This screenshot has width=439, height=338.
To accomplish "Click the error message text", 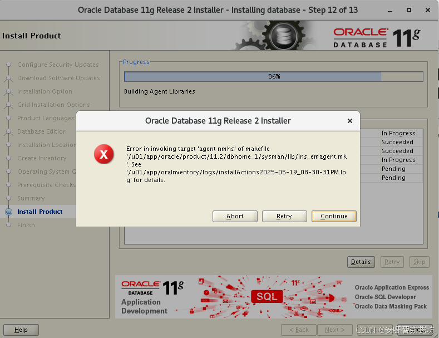I will click(x=236, y=164).
